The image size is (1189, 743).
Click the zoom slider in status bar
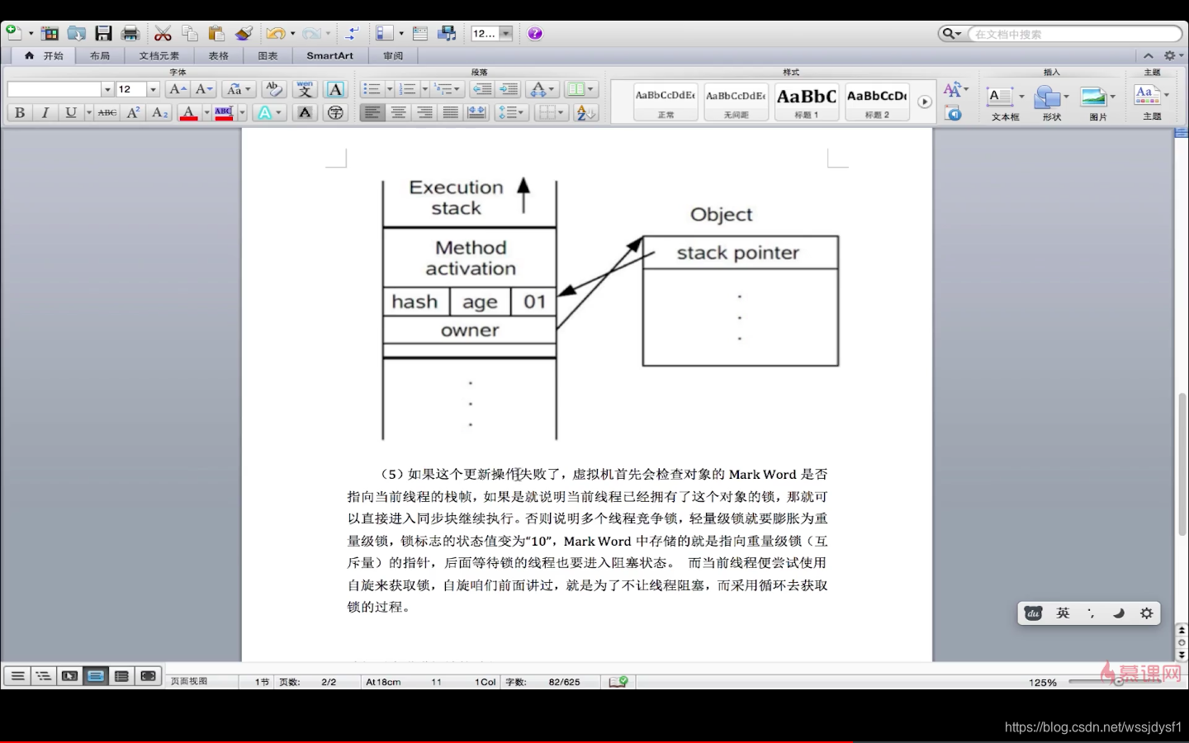click(x=1119, y=682)
